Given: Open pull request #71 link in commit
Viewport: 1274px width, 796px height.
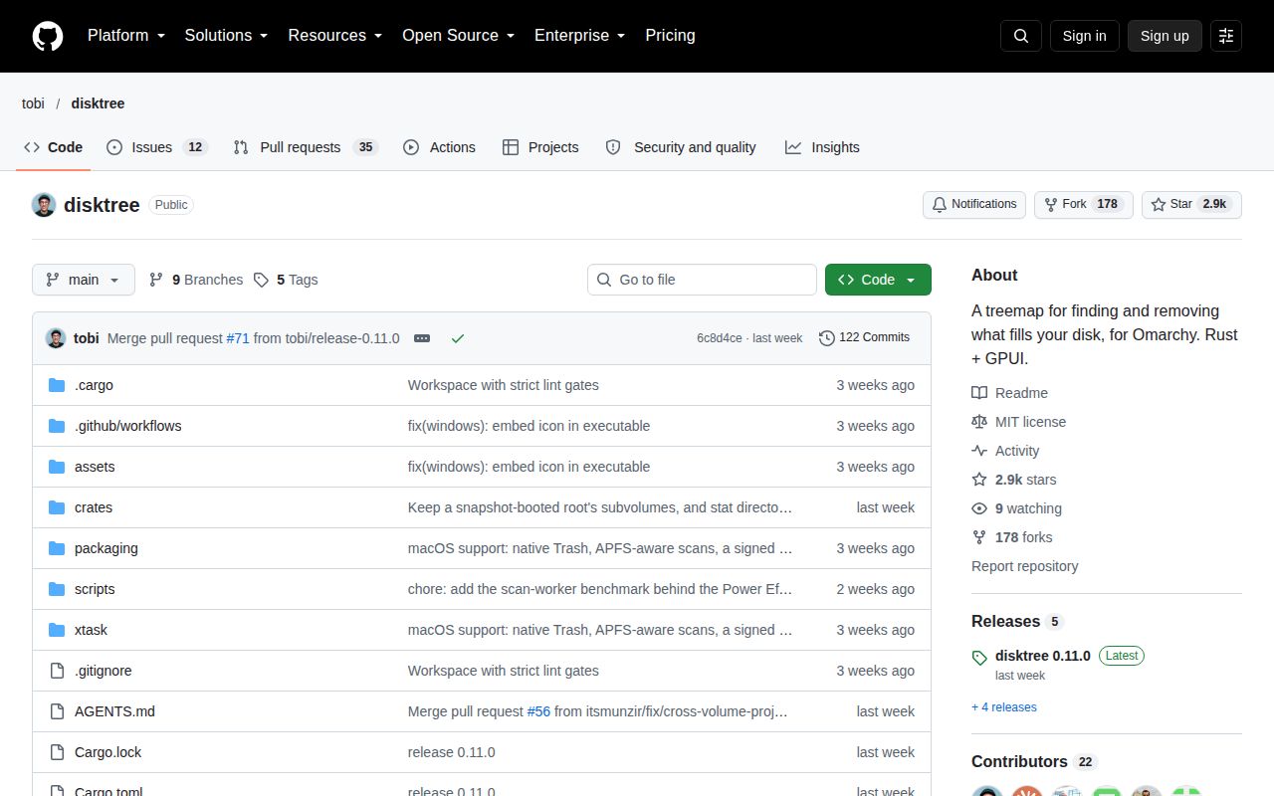Looking at the screenshot, I should click(x=238, y=338).
